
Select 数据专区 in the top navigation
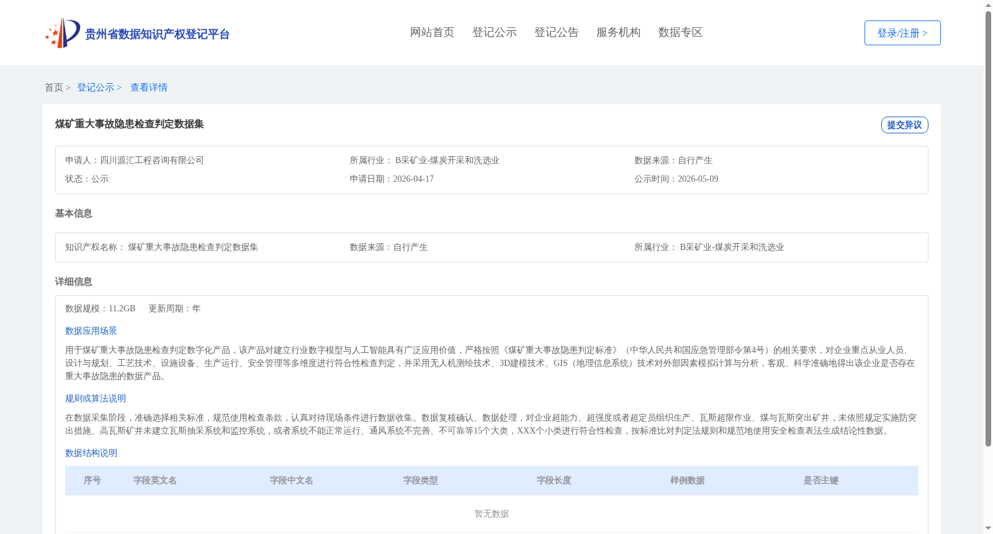(x=680, y=32)
